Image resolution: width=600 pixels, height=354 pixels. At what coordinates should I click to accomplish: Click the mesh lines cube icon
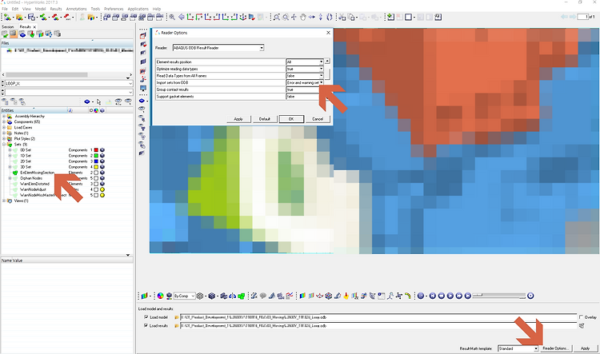pyautogui.click(x=200, y=296)
